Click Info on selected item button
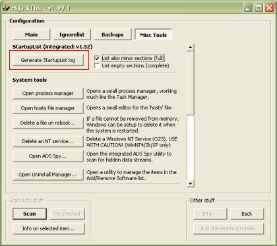The image size is (277, 246). pos(49,229)
